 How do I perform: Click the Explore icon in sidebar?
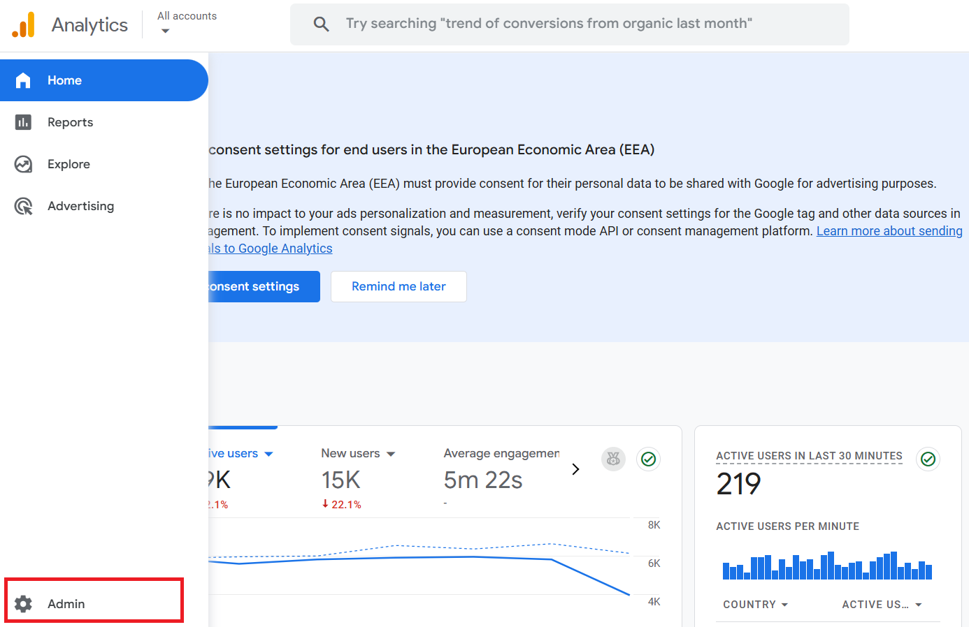pos(23,164)
